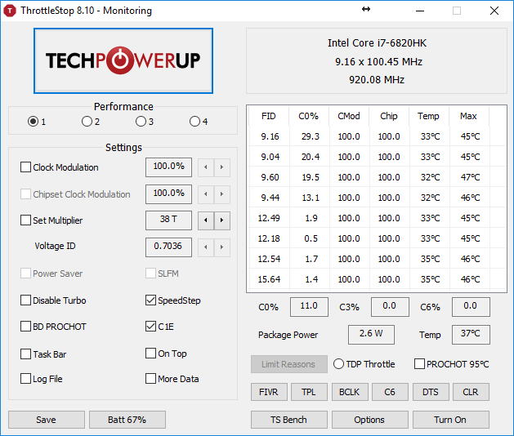Click the C0% column header
The image size is (514, 436).
(x=309, y=116)
